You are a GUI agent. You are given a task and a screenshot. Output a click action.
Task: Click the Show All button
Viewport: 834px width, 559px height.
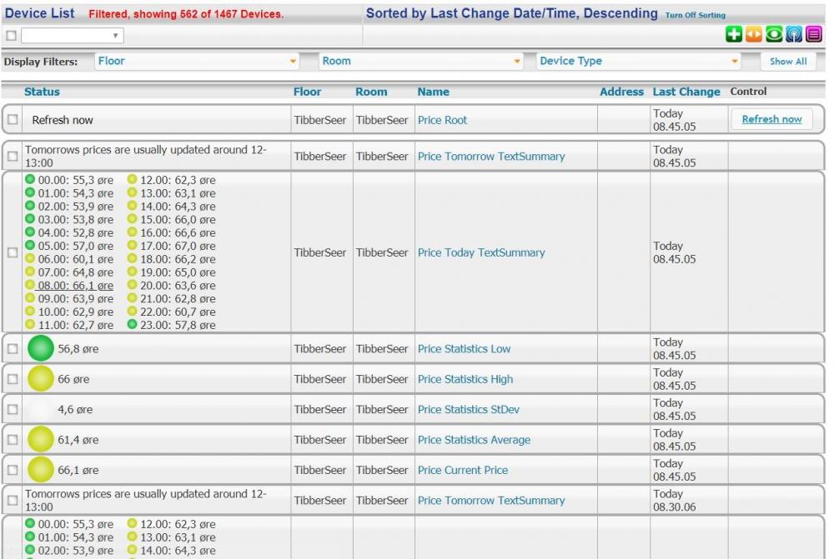pos(787,61)
